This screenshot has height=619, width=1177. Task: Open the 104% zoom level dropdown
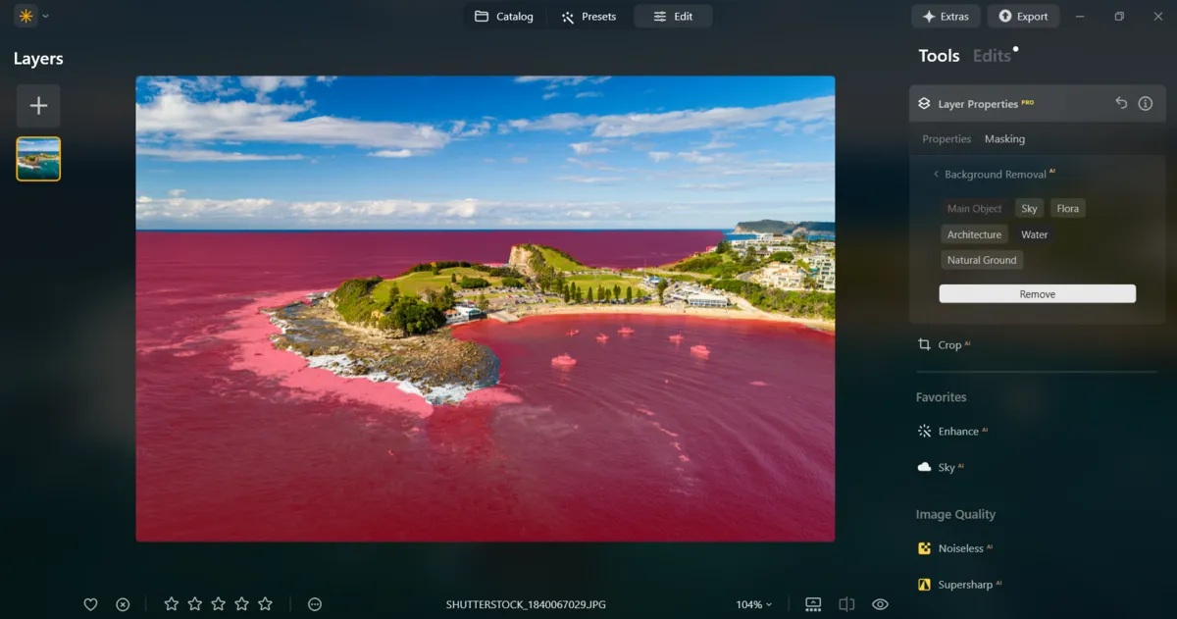tap(753, 603)
